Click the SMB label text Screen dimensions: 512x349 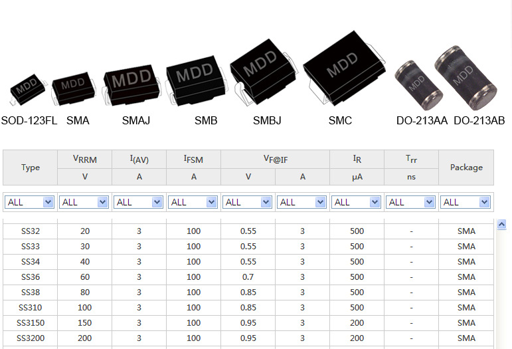coord(206,120)
